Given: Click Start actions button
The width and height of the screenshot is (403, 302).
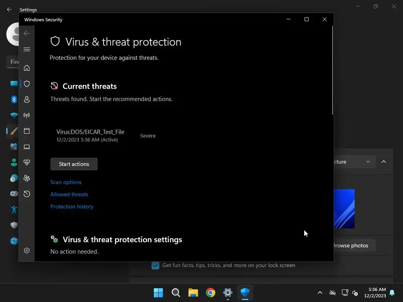Looking at the screenshot, I should point(74,164).
